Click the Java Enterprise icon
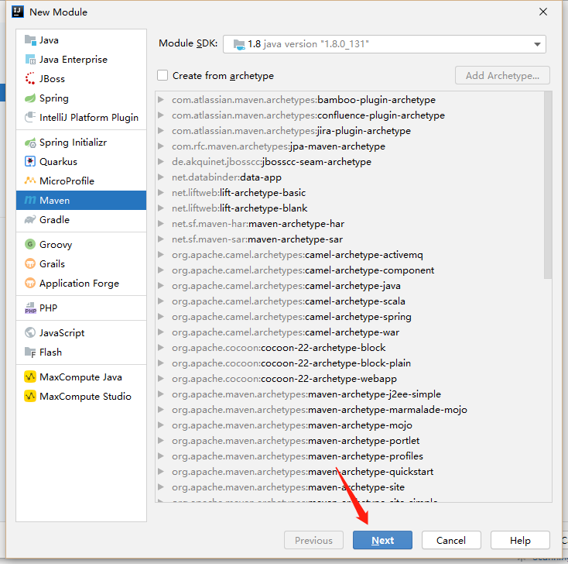Viewport: 568px width, 564px height. pos(30,59)
